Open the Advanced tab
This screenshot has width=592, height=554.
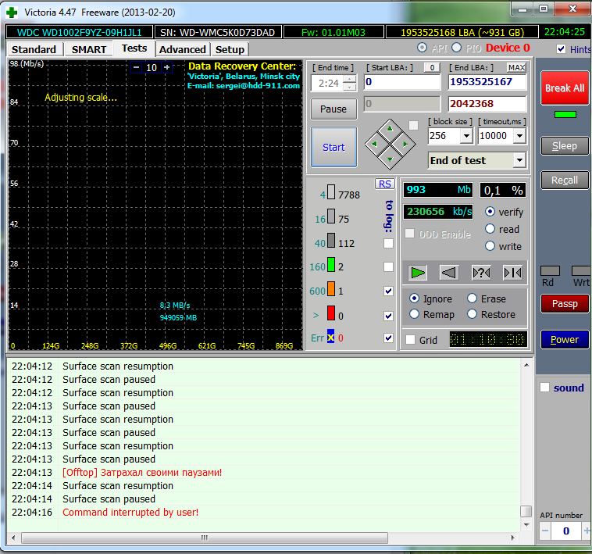click(182, 49)
